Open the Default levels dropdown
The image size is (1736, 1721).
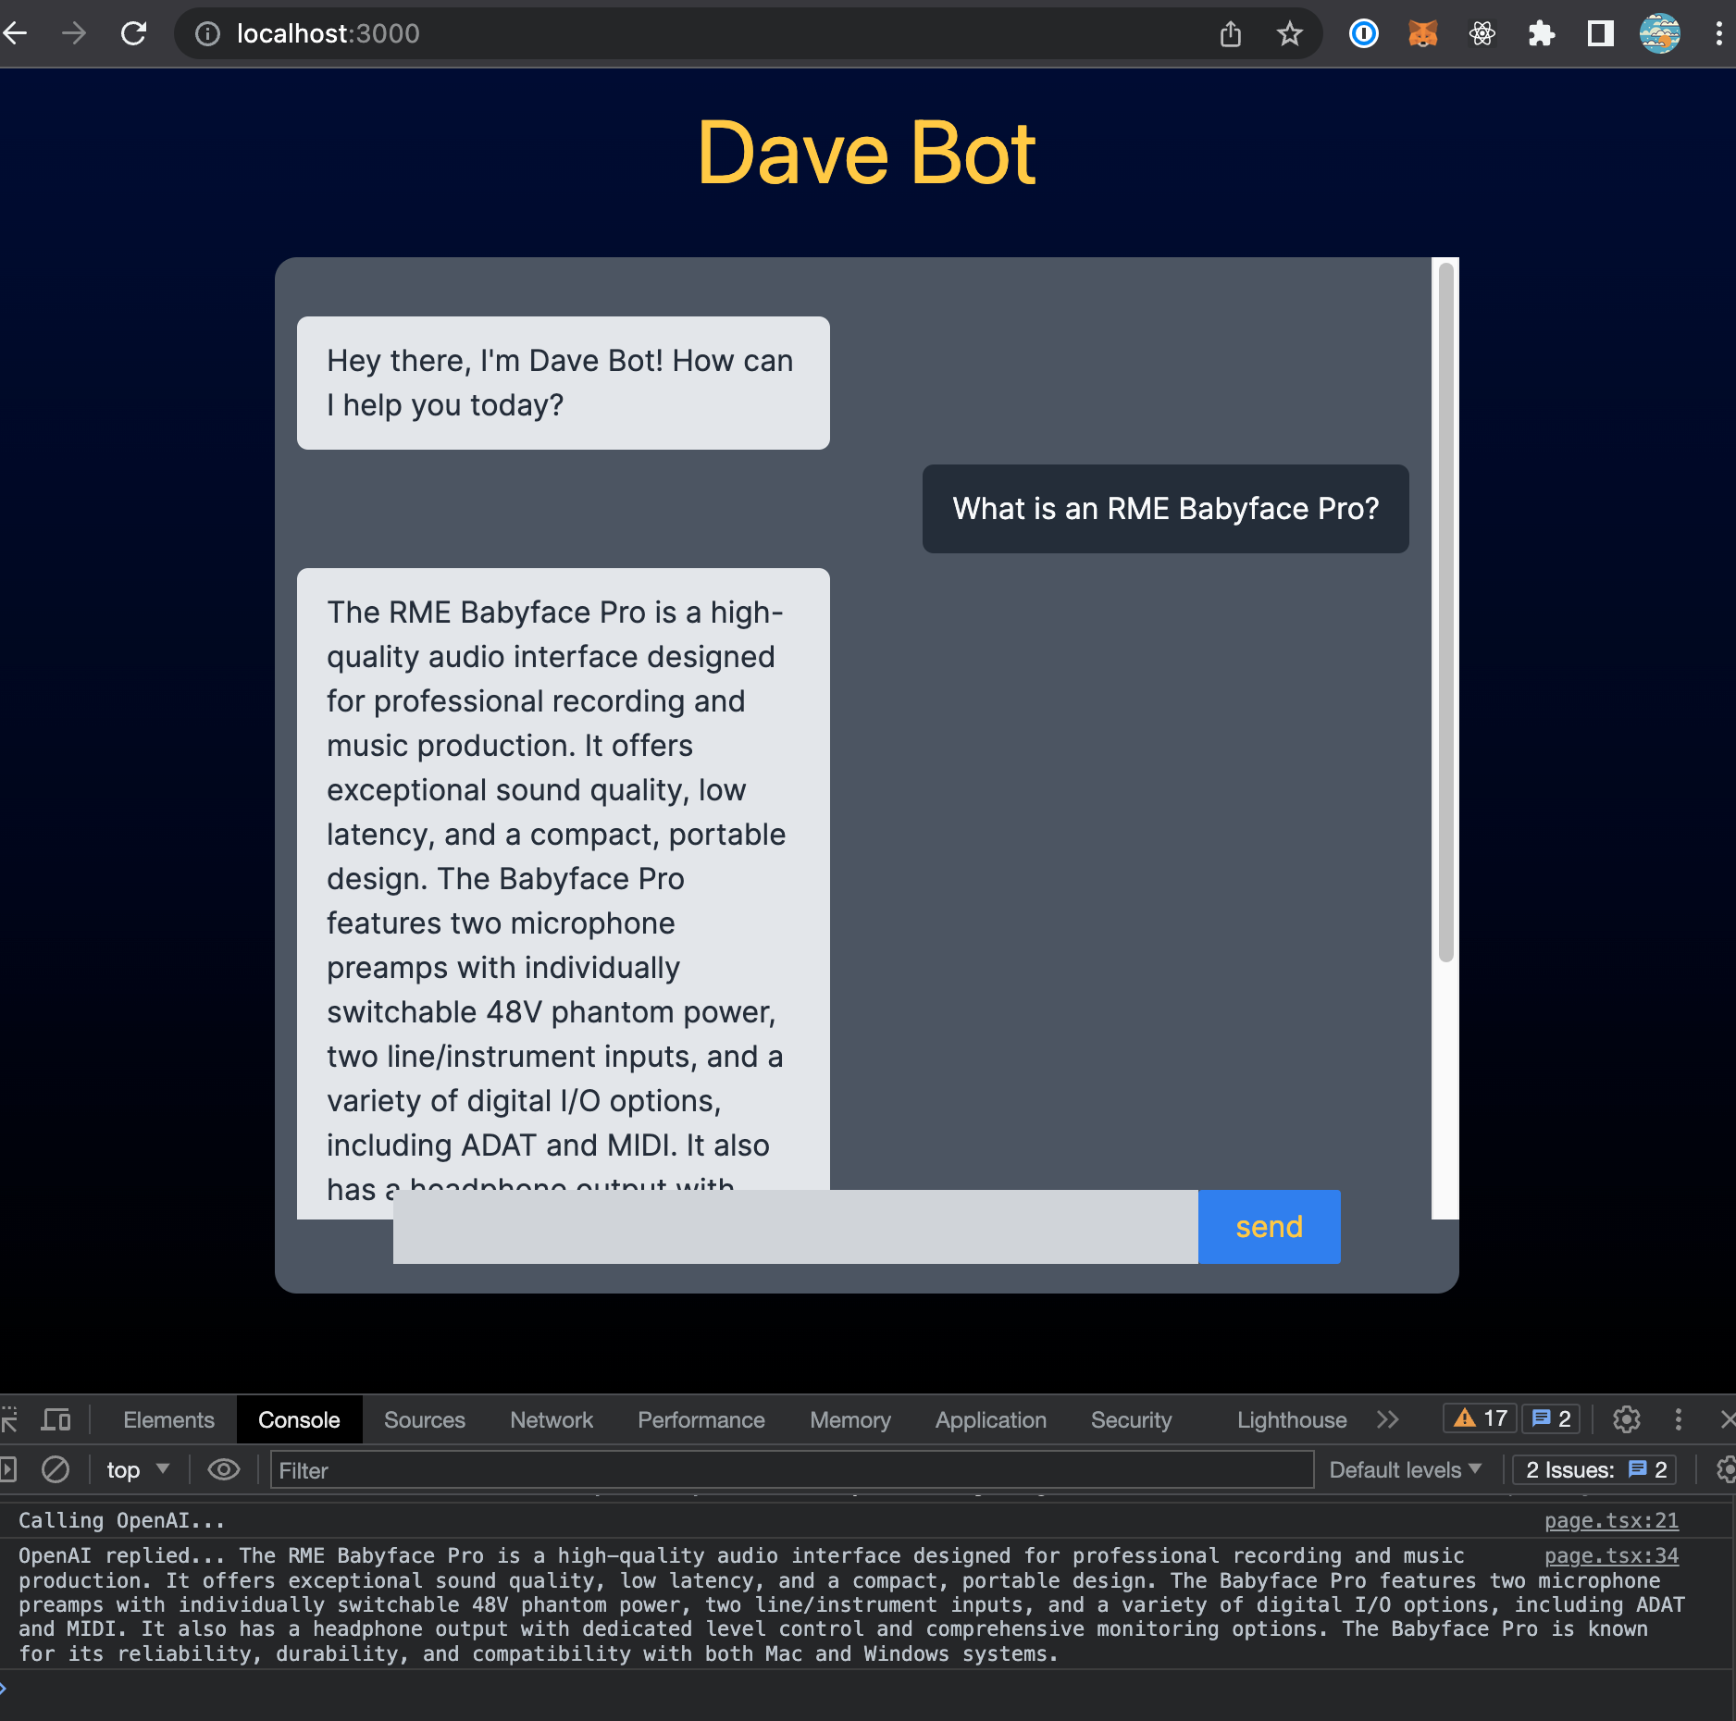click(x=1405, y=1469)
